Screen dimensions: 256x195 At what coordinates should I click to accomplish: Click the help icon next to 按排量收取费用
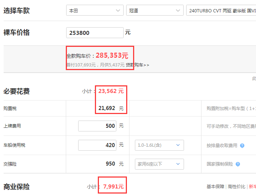pos(242,146)
